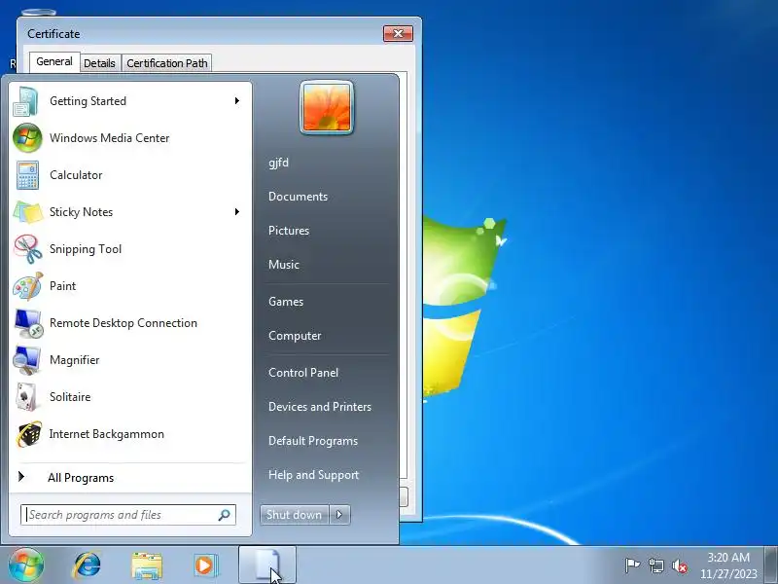
Task: Click Internet Backgammon label
Action: pos(106,434)
